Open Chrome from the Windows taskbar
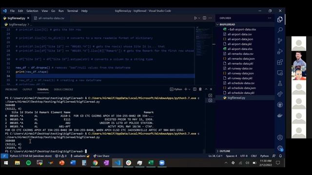312x175 pixels. (x=95, y=163)
